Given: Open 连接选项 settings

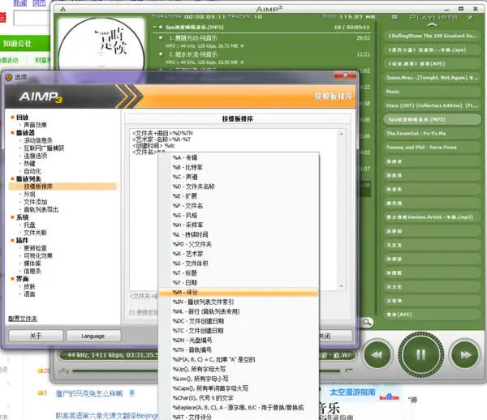Looking at the screenshot, I should (x=36, y=156).
